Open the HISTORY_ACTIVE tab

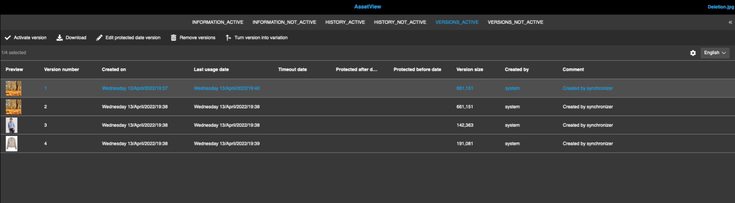coord(345,22)
